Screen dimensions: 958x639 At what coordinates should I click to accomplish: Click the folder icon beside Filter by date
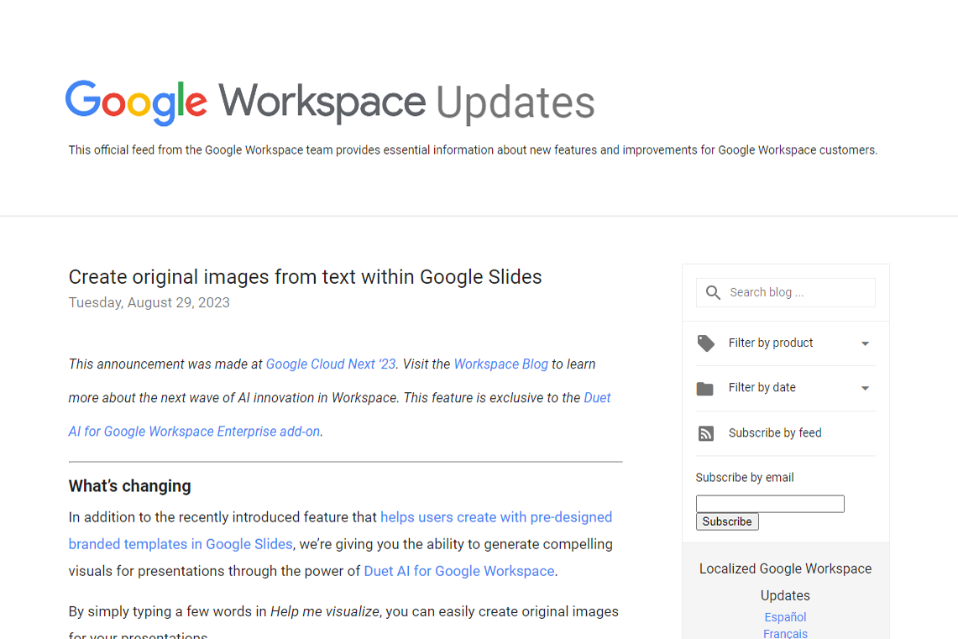click(706, 387)
